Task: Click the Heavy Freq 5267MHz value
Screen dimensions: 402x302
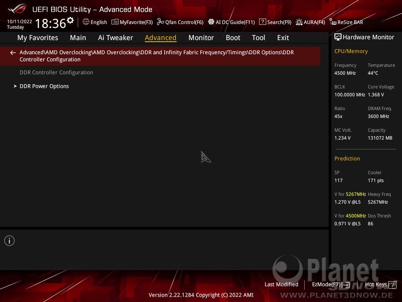Action: 378,202
